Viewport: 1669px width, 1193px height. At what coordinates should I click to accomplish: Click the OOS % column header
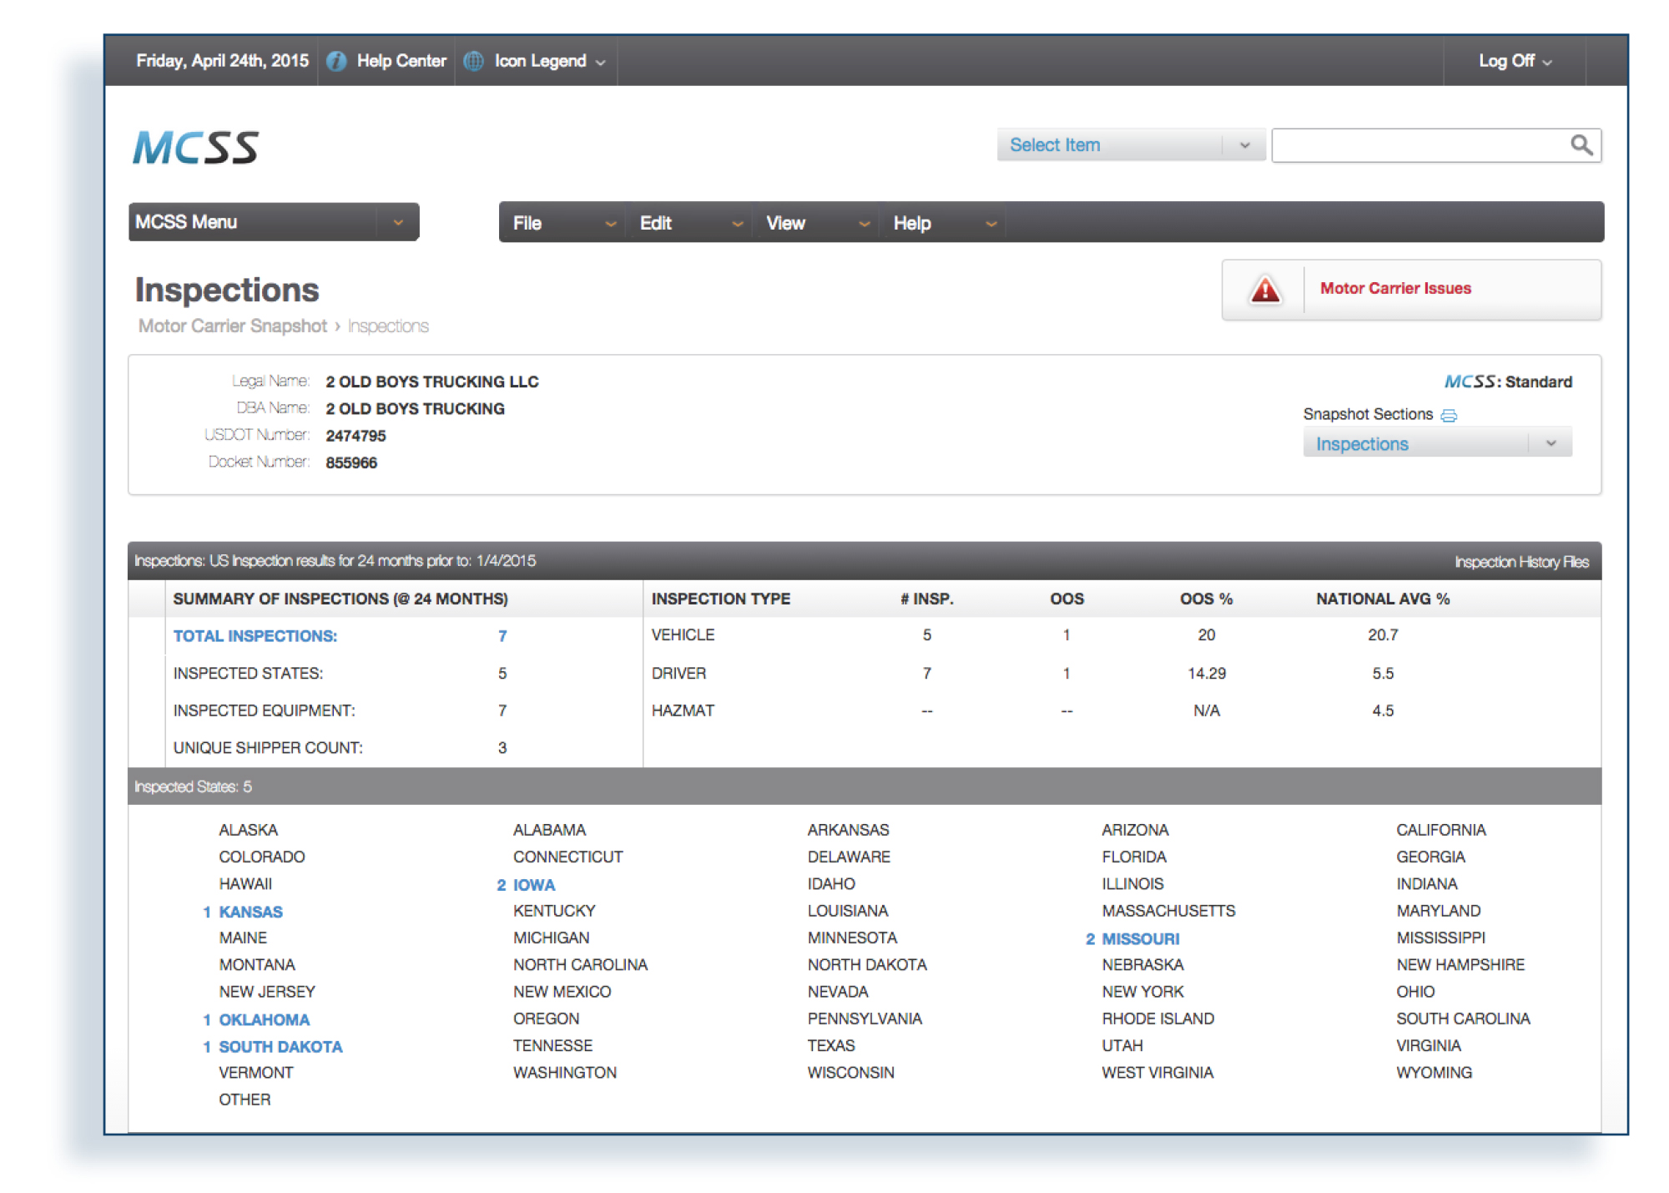pos(1206,599)
